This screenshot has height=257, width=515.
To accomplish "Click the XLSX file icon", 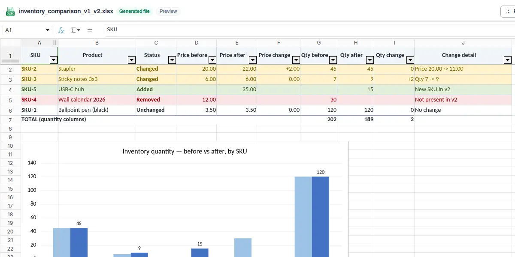I will click(10, 12).
